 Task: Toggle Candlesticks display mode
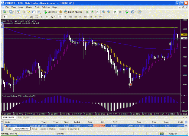pos(93,12)
